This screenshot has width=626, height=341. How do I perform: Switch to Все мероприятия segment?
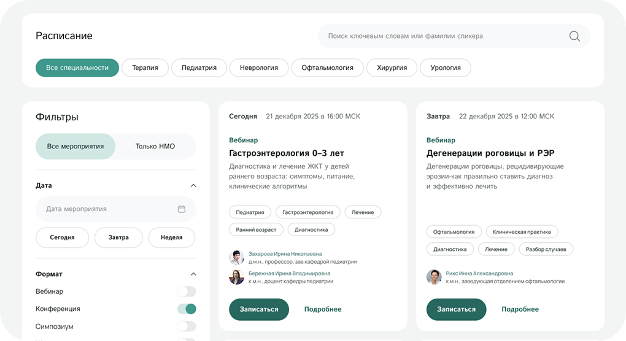pyautogui.click(x=75, y=147)
